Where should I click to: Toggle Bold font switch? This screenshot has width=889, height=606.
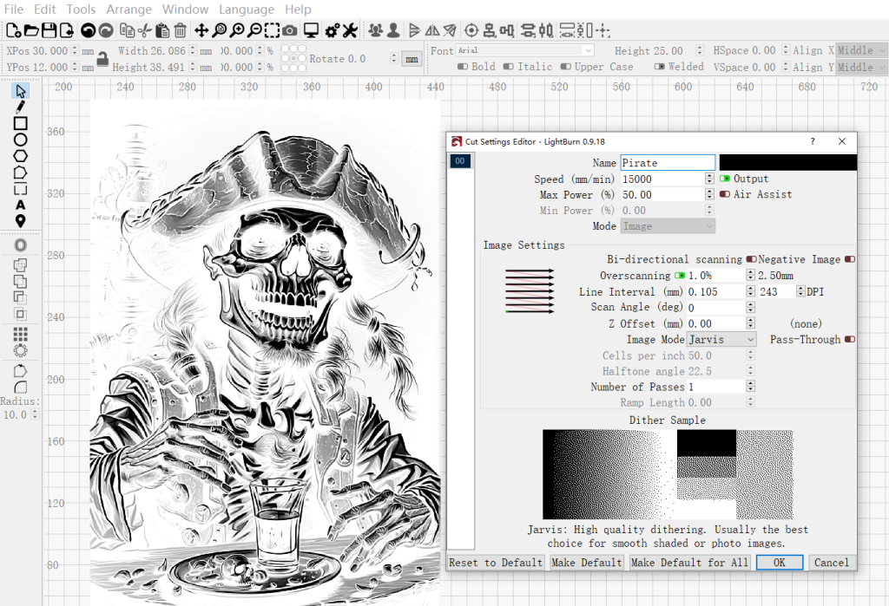click(463, 66)
